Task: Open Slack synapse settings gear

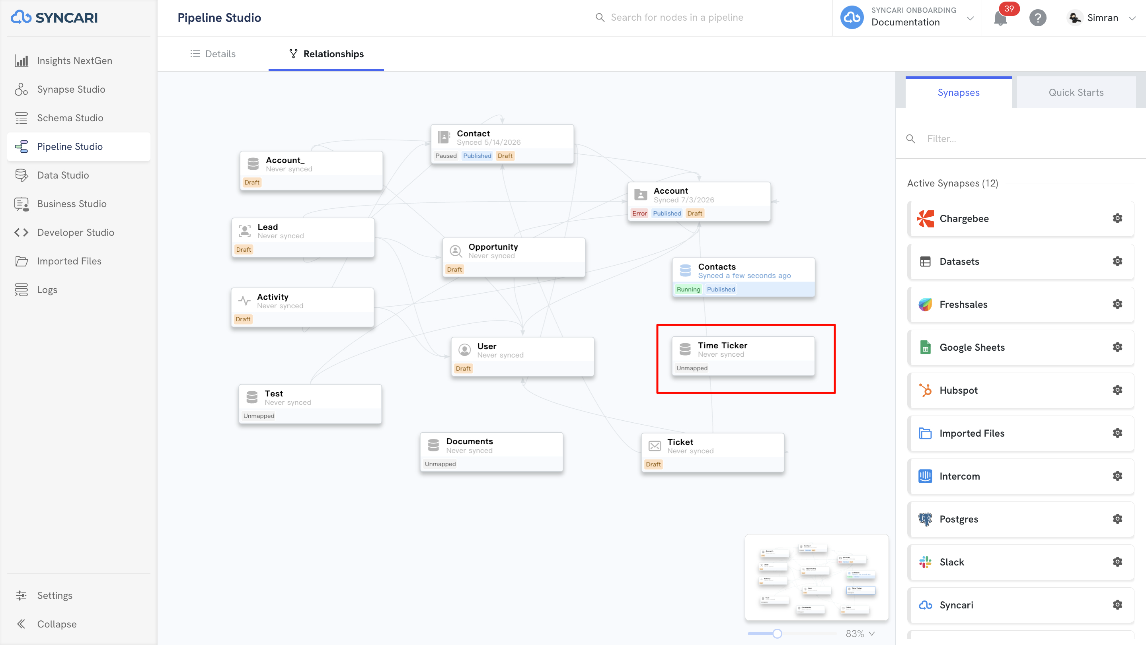Action: pos(1117,562)
